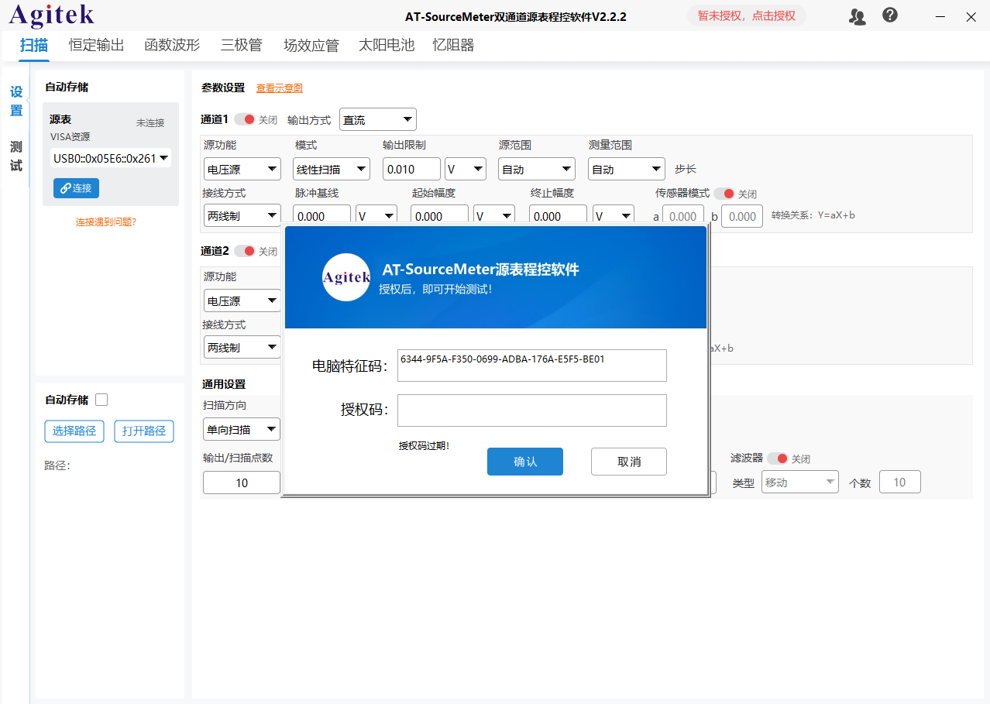The height and width of the screenshot is (704, 990).
Task: Click the 授权码 input field
Action: click(x=531, y=410)
